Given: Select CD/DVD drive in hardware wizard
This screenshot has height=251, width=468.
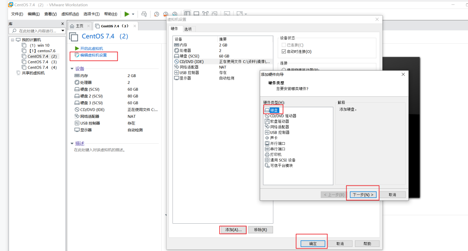Looking at the screenshot, I should click(x=281, y=116).
